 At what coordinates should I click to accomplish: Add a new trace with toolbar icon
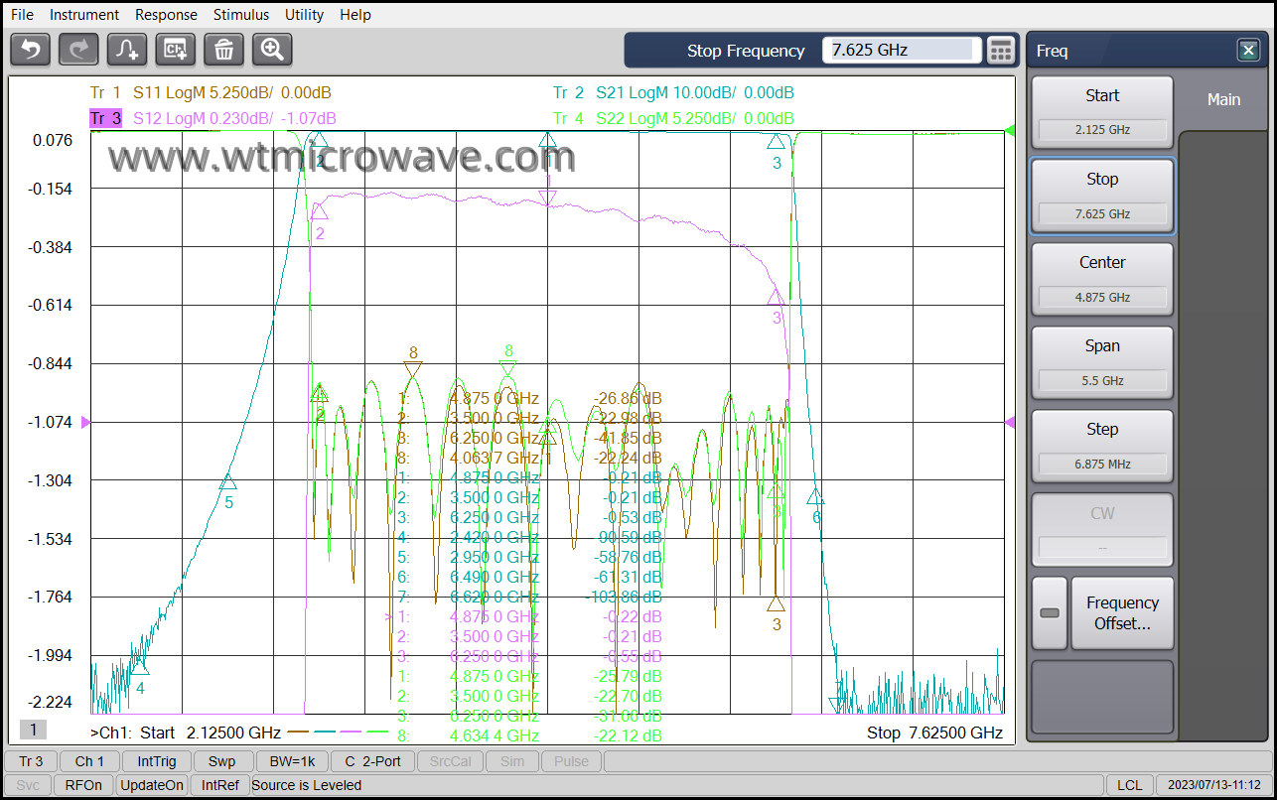click(127, 49)
